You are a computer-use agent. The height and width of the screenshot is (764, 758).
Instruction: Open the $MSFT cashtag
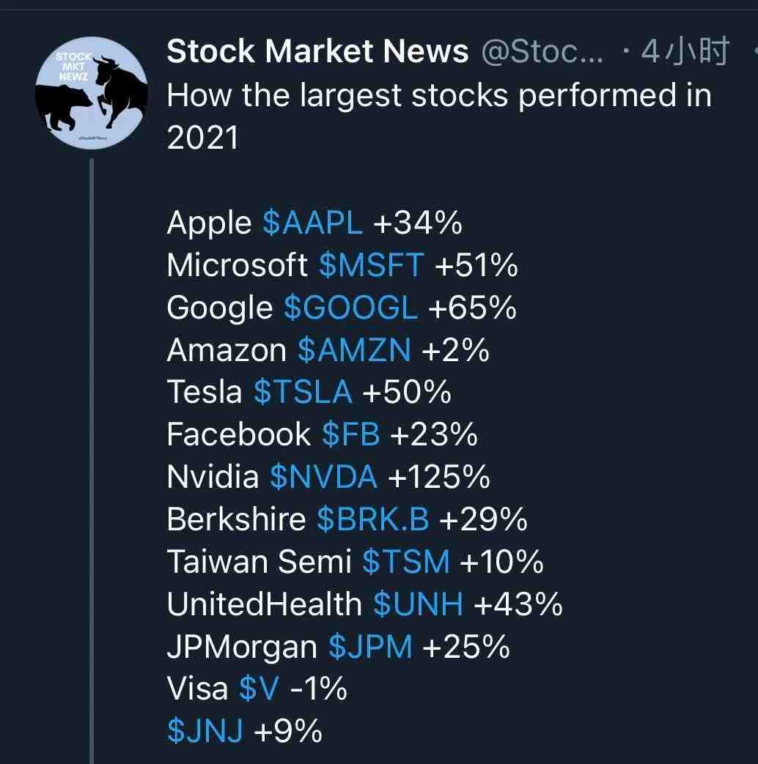coord(371,266)
